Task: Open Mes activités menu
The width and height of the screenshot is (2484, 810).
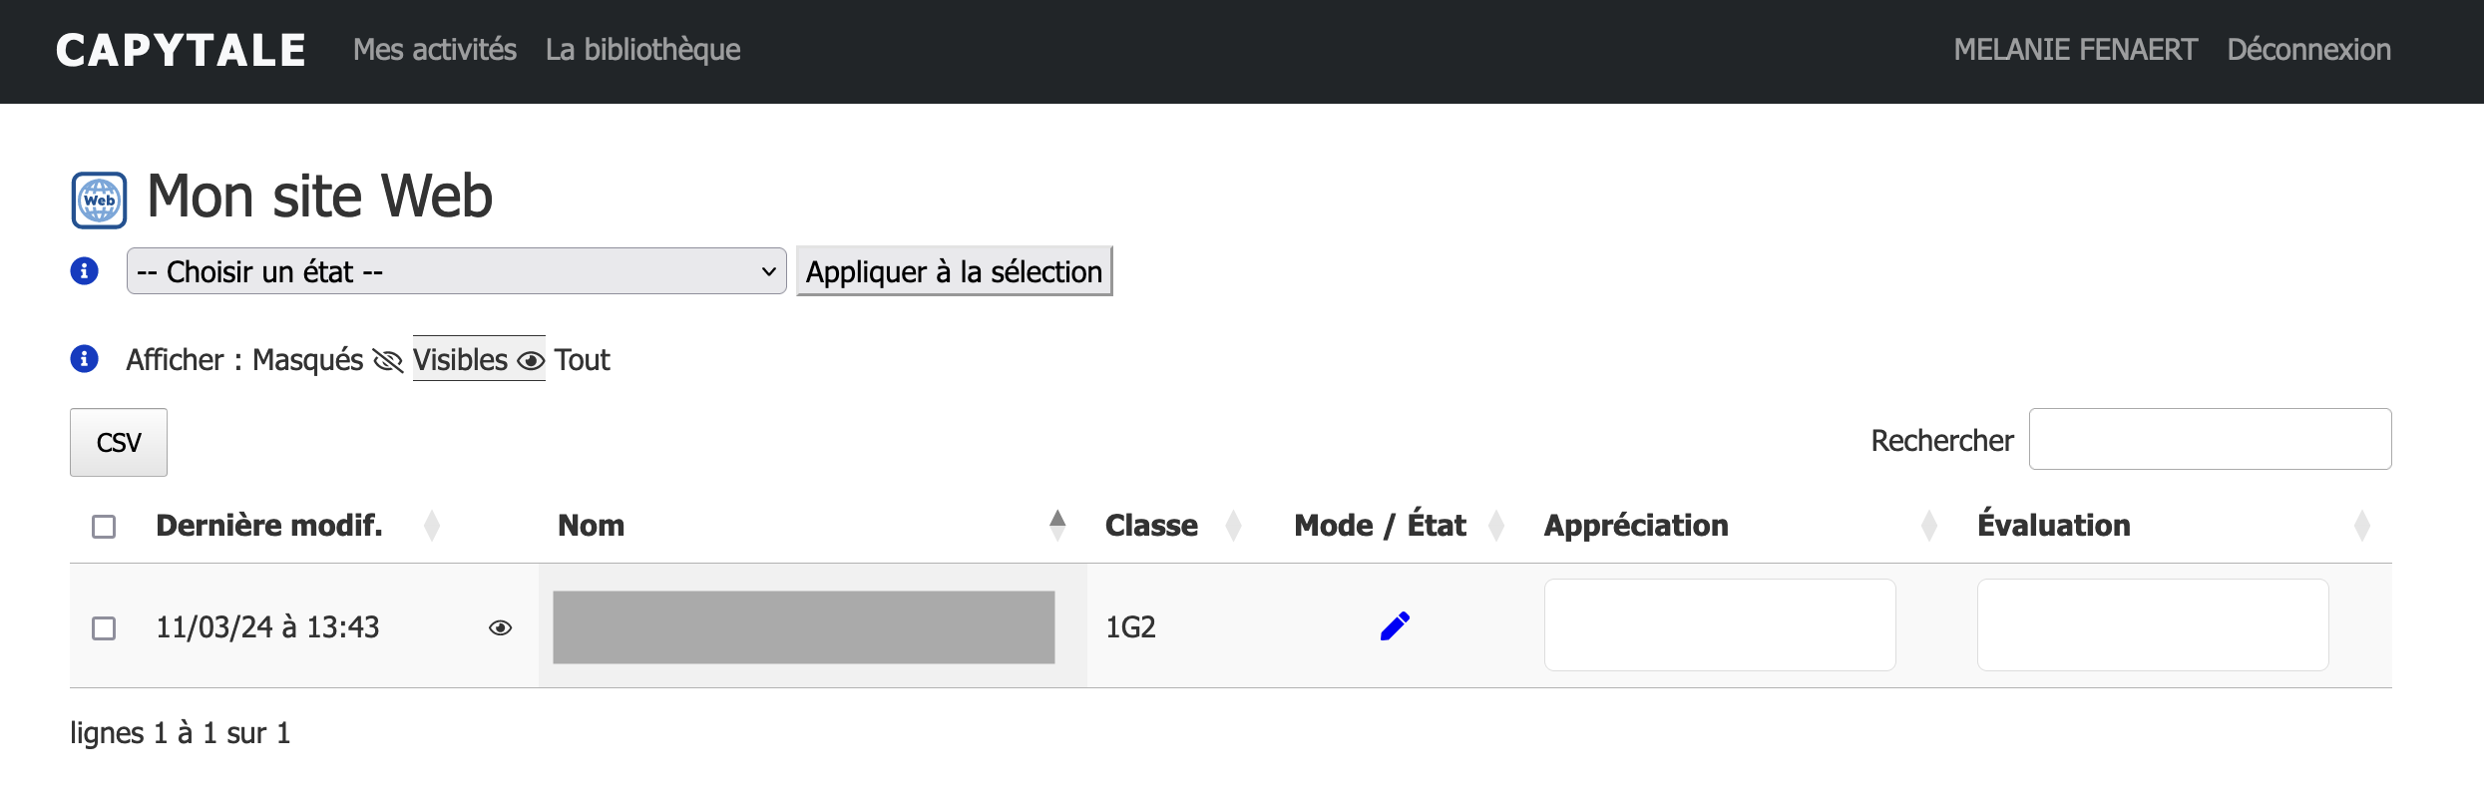Action: [435, 50]
